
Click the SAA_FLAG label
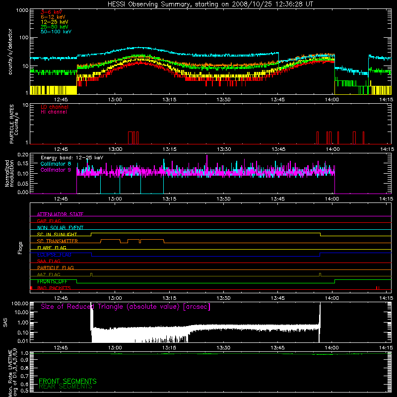pyautogui.click(x=49, y=261)
